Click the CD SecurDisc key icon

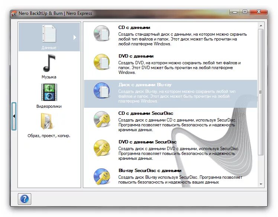click(x=102, y=119)
